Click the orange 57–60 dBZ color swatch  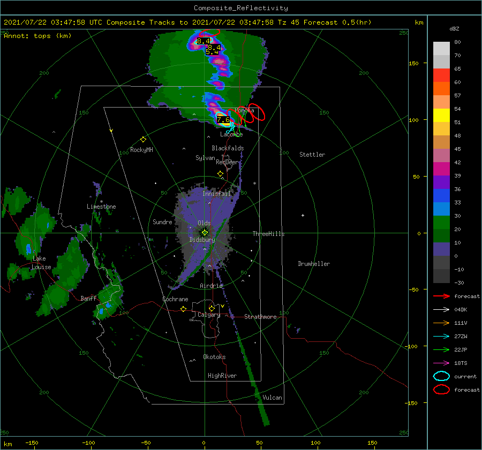(x=441, y=89)
